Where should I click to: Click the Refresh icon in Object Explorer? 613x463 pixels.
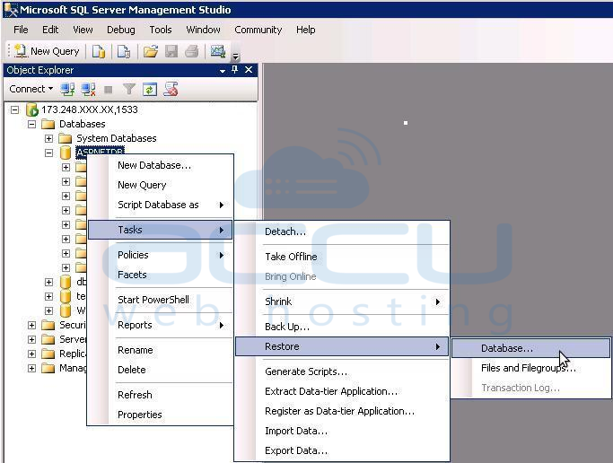(149, 90)
